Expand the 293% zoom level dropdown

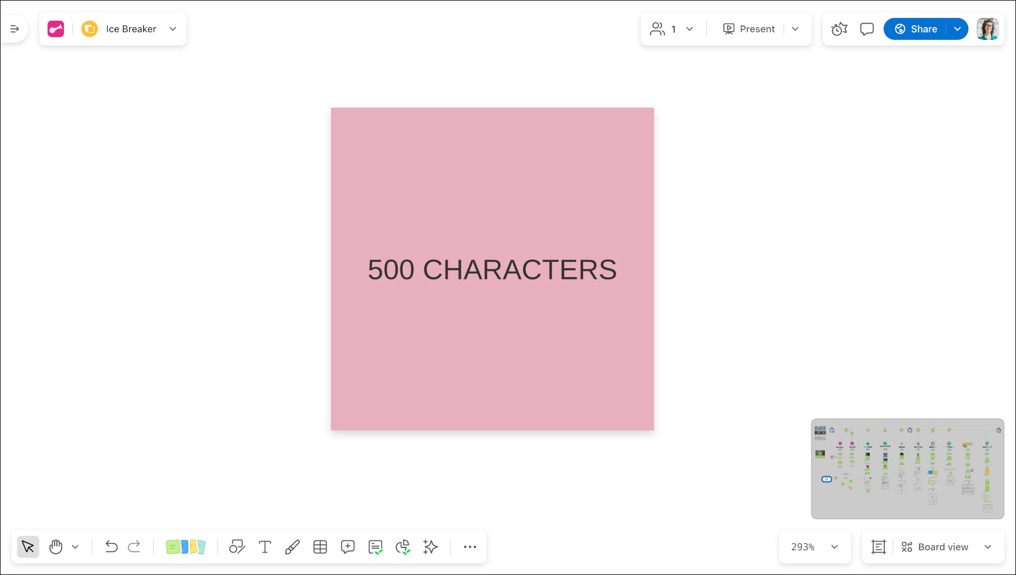click(x=834, y=547)
